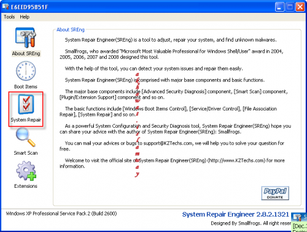Image resolution: width=307 pixels, height=232 pixels.
Task: Click the "About SREng" group heading
Action: [71, 29]
